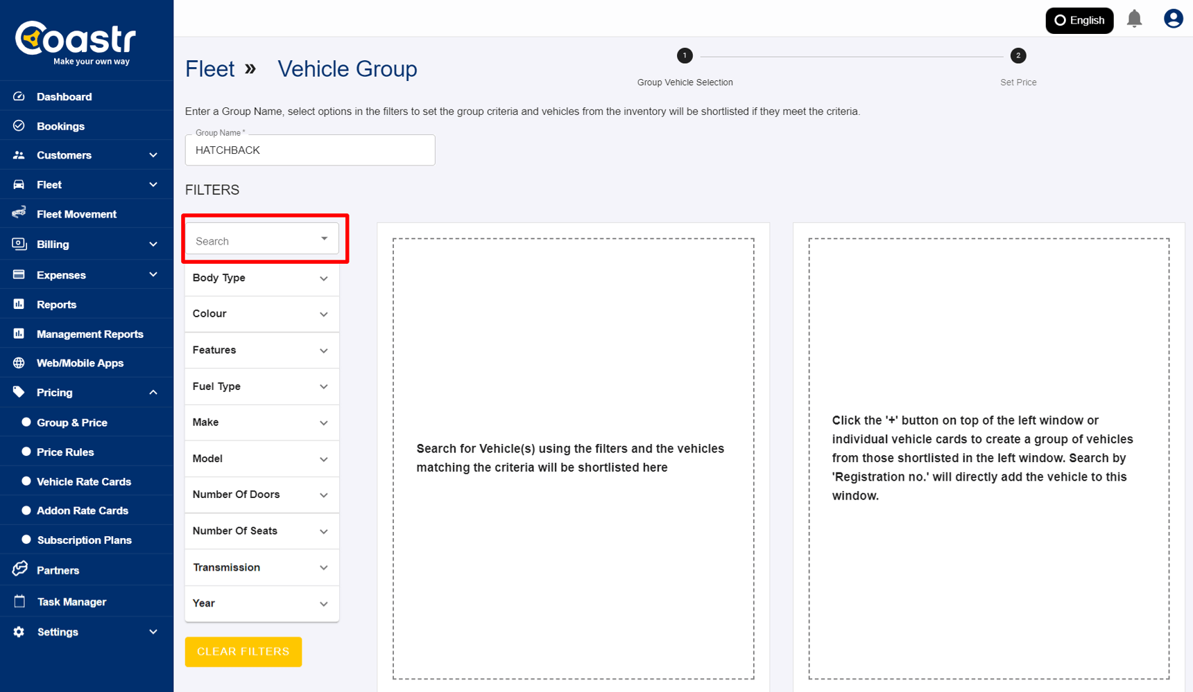Expand the Year filter
Viewport: 1193px width, 692px height.
point(261,603)
